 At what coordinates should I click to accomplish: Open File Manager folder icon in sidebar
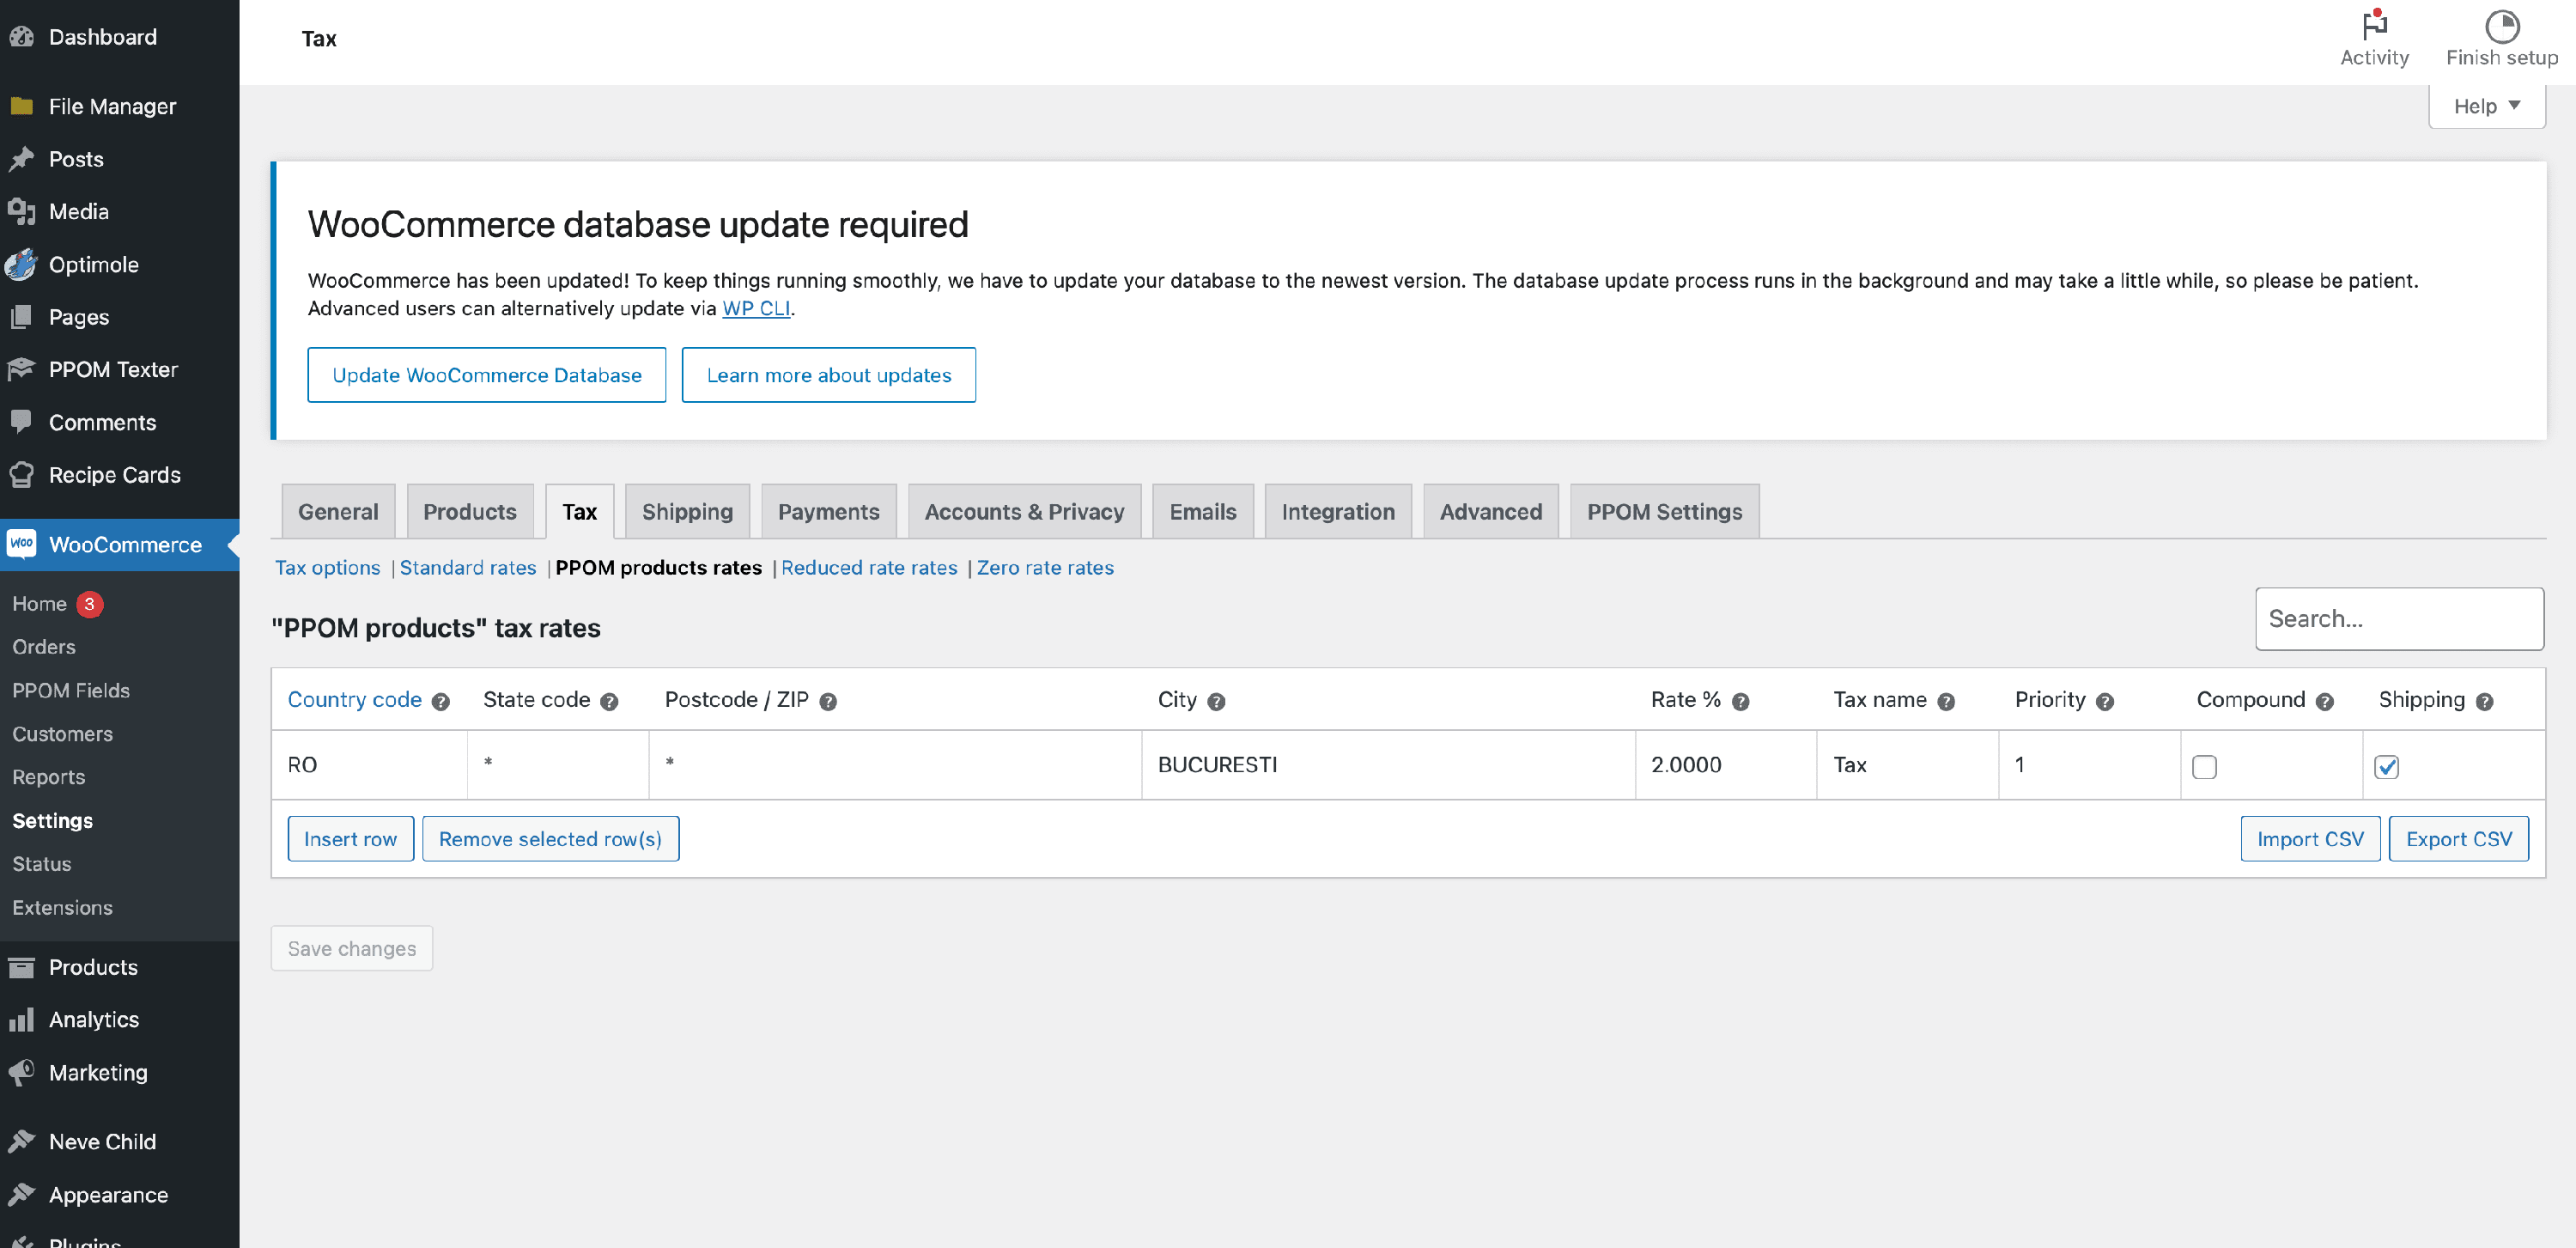click(x=22, y=106)
